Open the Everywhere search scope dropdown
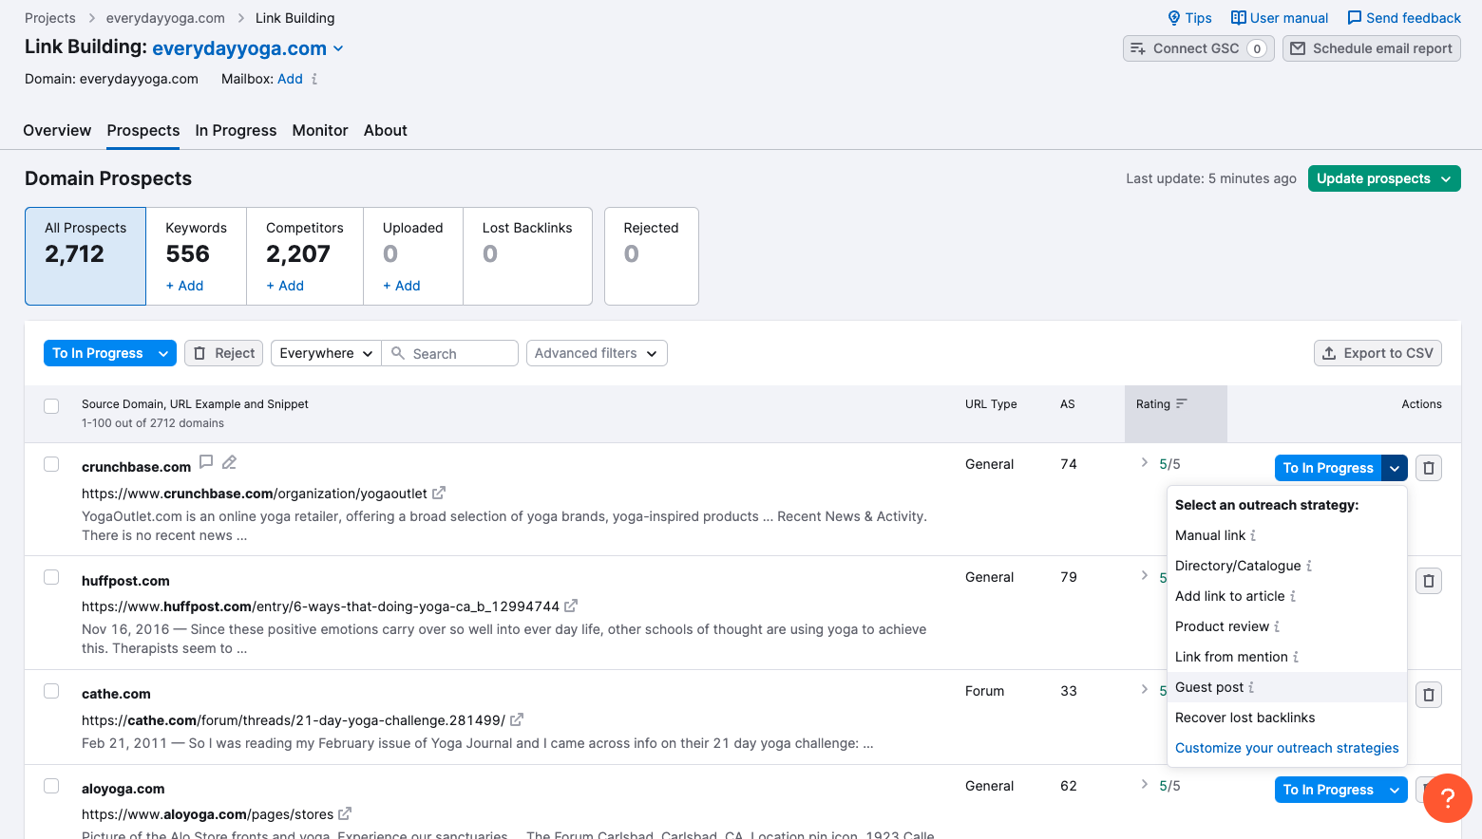Viewport: 1482px width, 839px height. [x=326, y=353]
